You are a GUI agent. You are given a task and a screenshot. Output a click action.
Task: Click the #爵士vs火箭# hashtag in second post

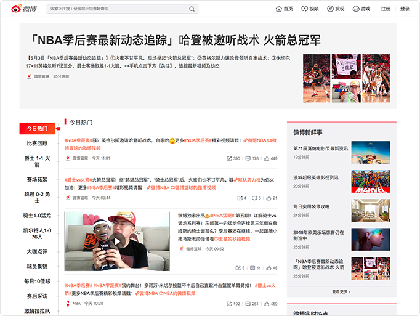coord(78,180)
